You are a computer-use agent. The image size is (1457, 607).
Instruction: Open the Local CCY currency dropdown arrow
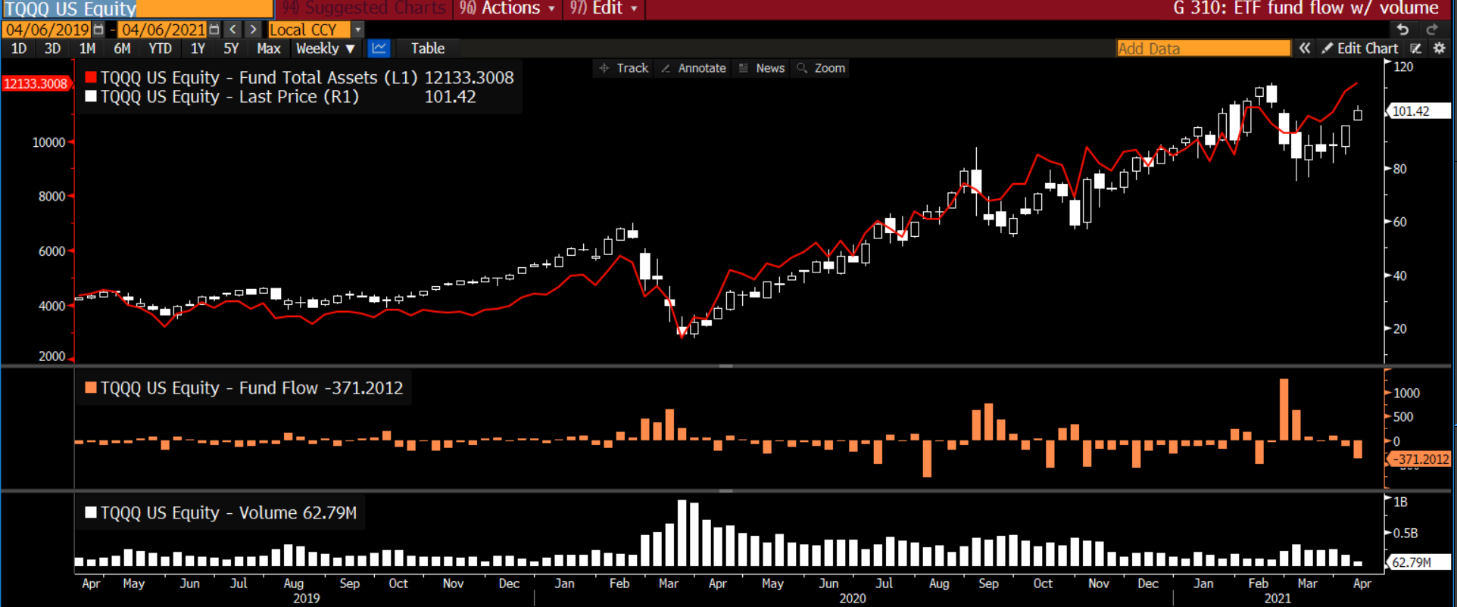point(358,30)
